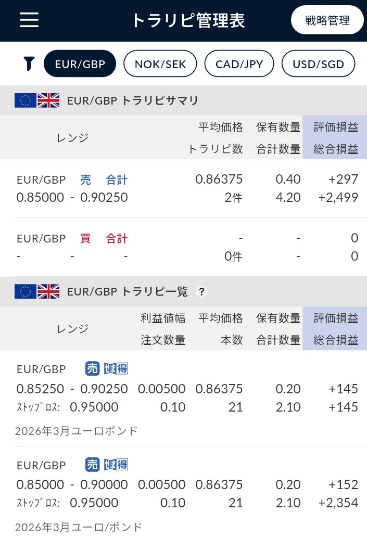The image size is (367, 538).
Task: Tap flags in トラリピ一覧 header
Action: pos(37,292)
